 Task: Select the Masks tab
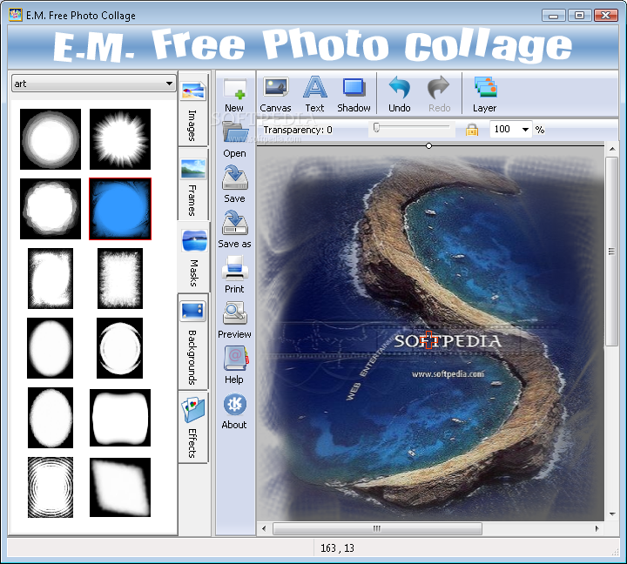coord(194,257)
